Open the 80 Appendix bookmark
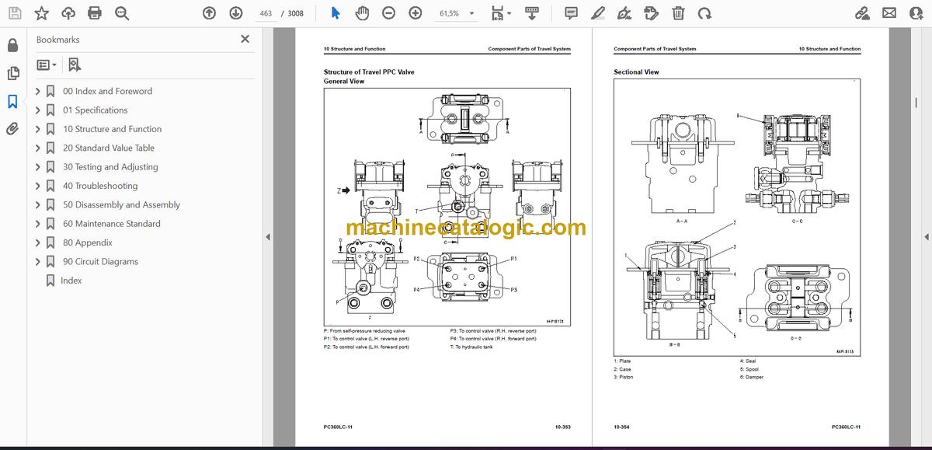Image resolution: width=932 pixels, height=450 pixels. tap(87, 242)
